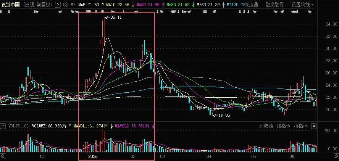Click the 12 month label on time axis

pos(42,156)
